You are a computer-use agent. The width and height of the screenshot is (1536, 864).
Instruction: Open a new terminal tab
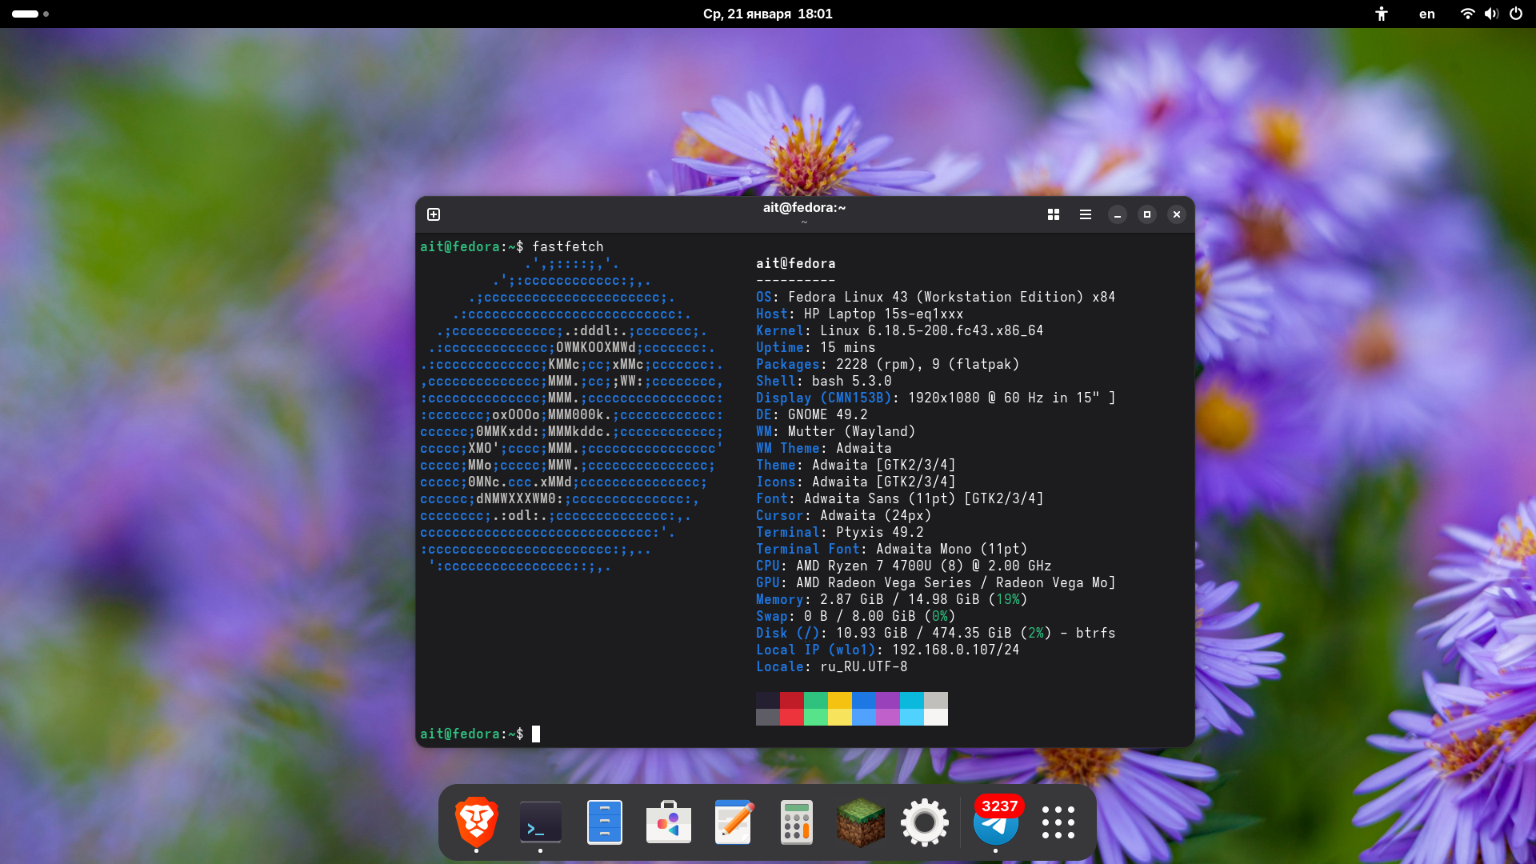[434, 214]
